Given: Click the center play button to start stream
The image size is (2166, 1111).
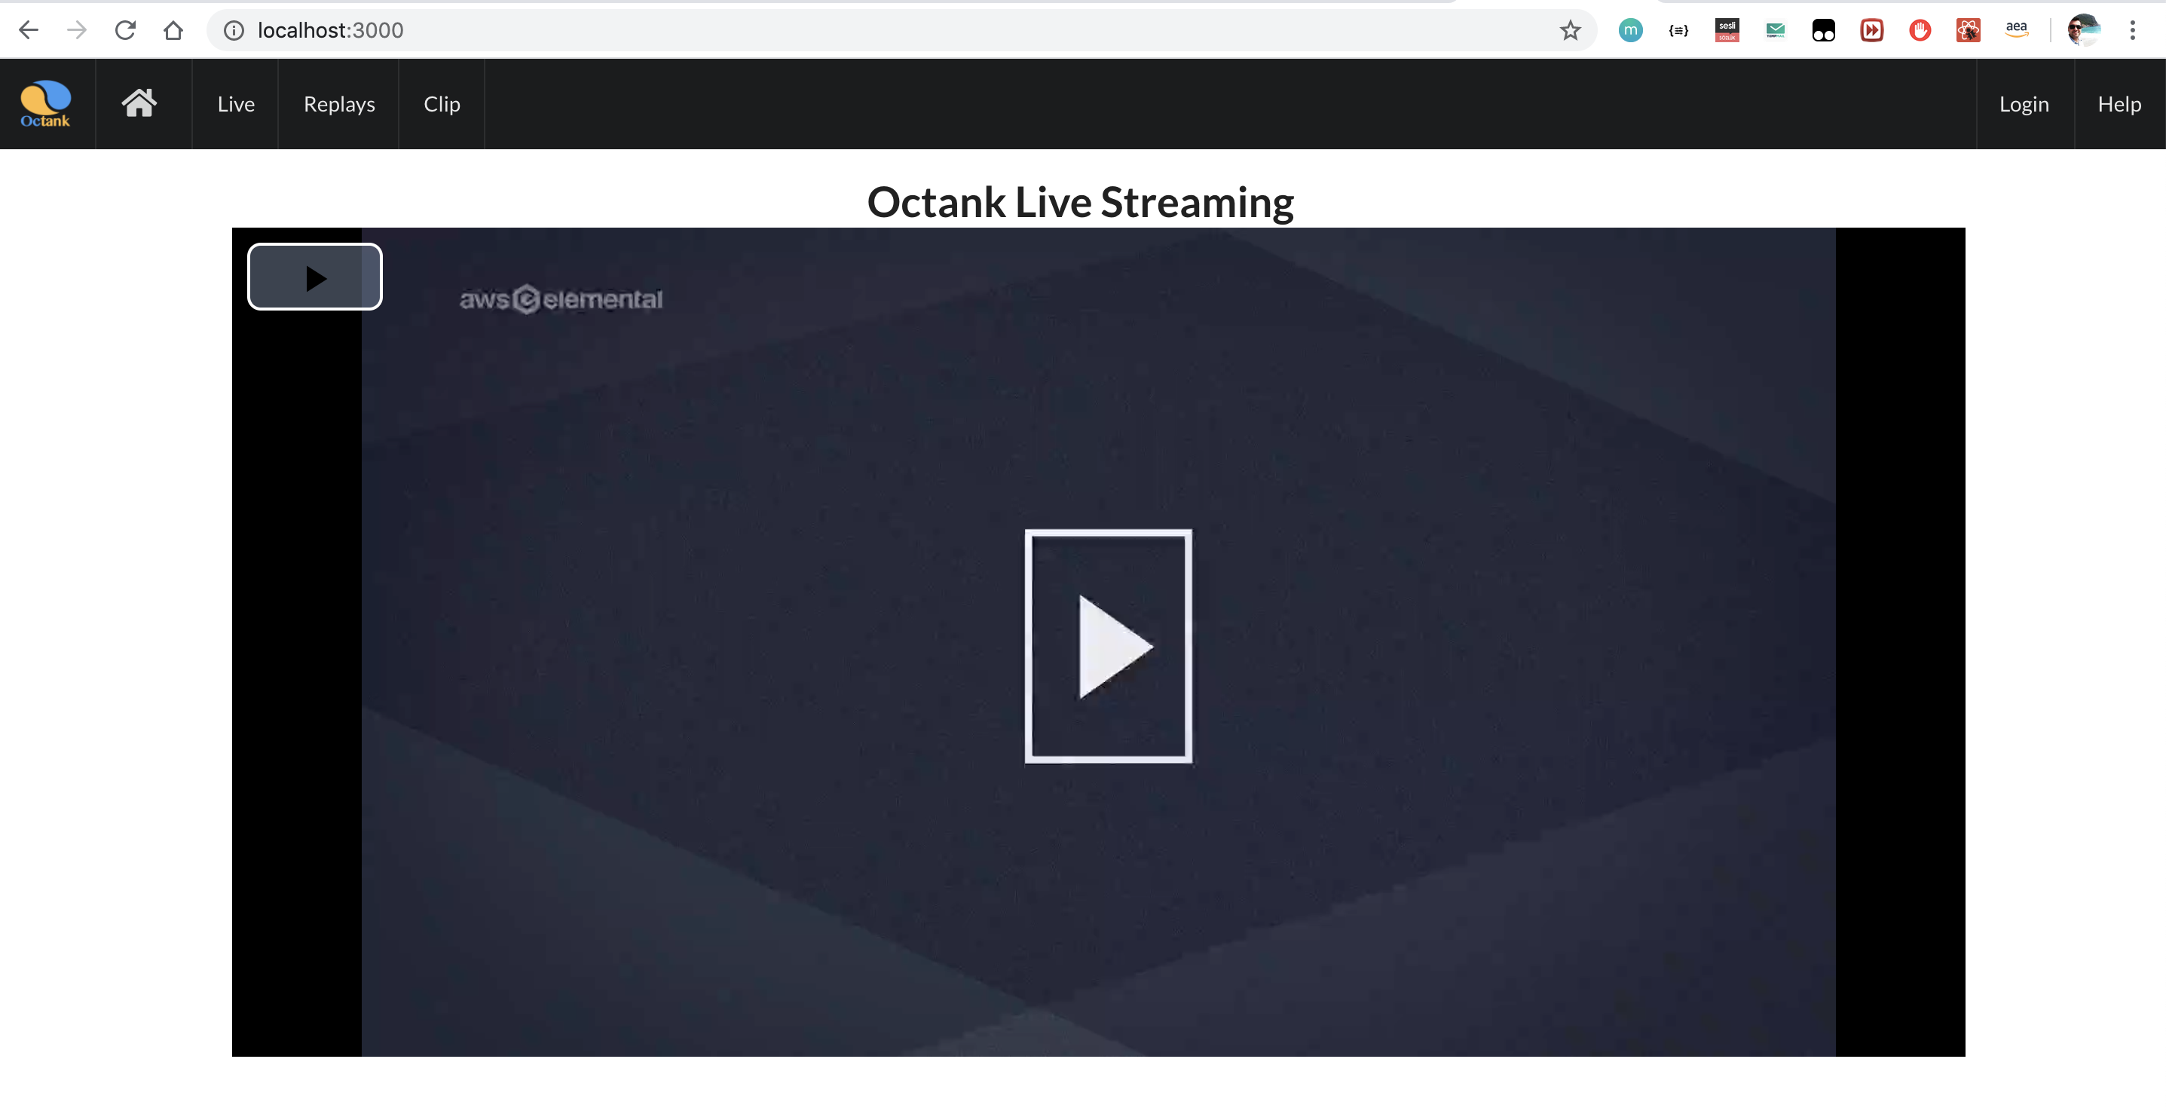Looking at the screenshot, I should coord(1108,646).
